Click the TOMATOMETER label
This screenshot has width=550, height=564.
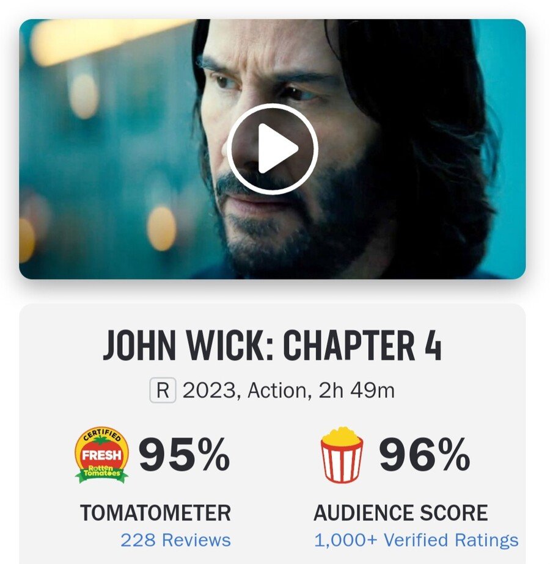pos(155,513)
